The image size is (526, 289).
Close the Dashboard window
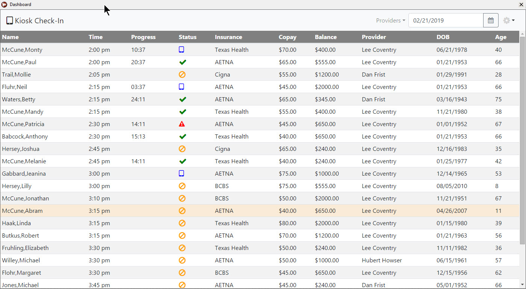tap(521, 5)
